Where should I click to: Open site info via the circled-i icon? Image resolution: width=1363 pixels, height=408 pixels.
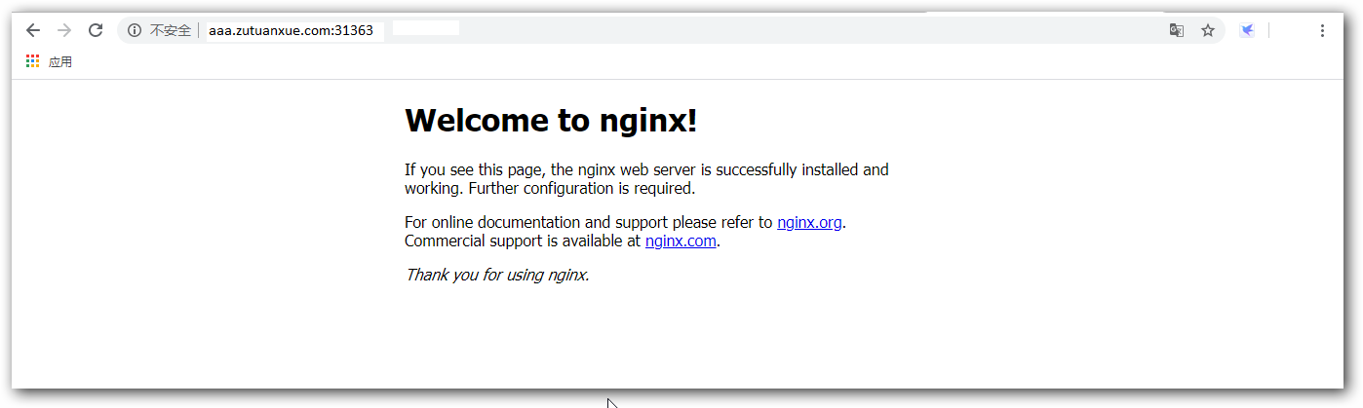(135, 30)
